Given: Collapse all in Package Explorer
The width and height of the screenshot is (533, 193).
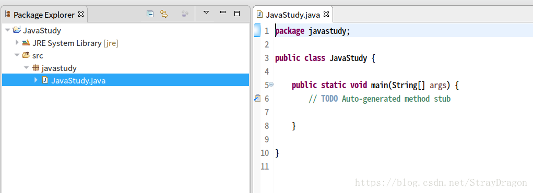Looking at the screenshot, I should click(150, 14).
